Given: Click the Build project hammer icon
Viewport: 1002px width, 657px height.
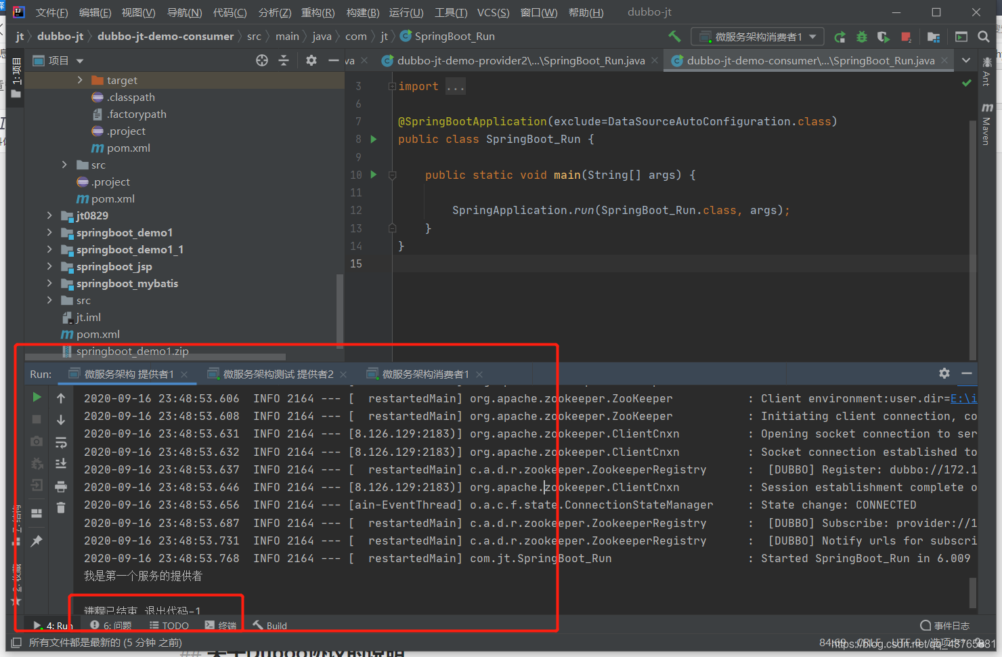Looking at the screenshot, I should (x=674, y=37).
